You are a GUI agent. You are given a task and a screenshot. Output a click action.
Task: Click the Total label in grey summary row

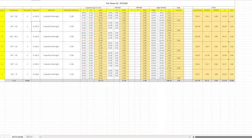click(14, 80)
